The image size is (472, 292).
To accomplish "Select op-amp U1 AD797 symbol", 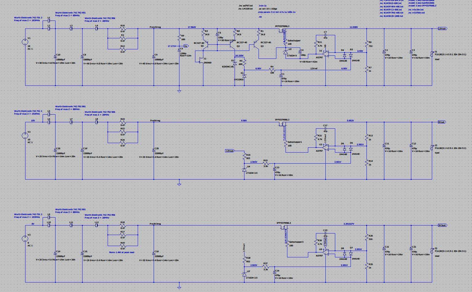I will pos(326,54).
